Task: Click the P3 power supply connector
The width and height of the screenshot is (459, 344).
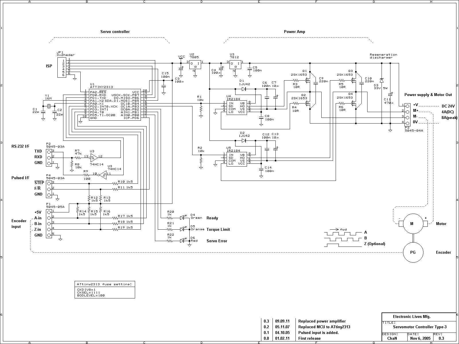Action: click(407, 114)
